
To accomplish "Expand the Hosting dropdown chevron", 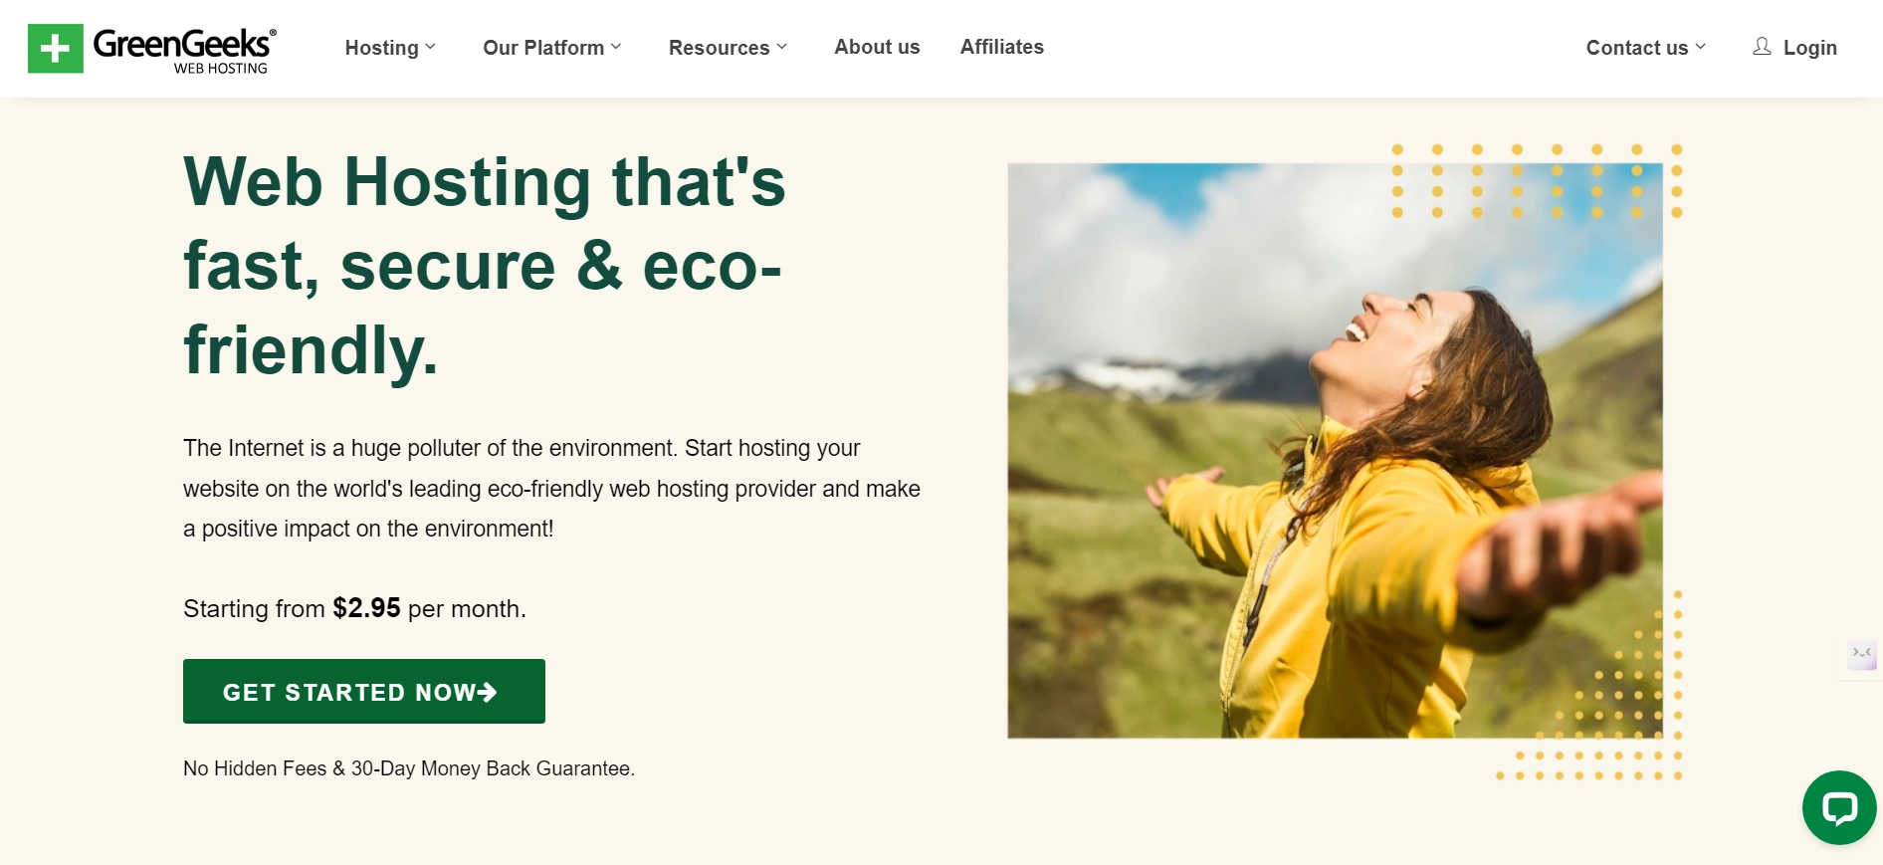I will pos(431,47).
